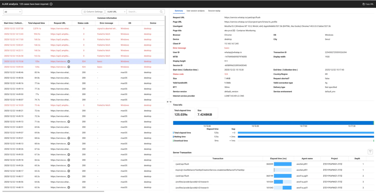This screenshot has width=376, height=193.
Task: Click the Waiting time duration bar
Action: [306, 137]
